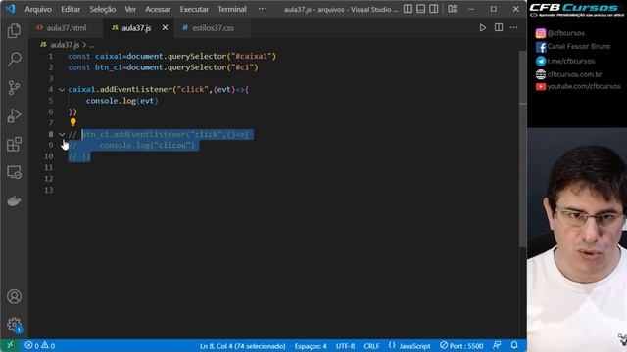The width and height of the screenshot is (627, 352).
Task: Open the Terminal menu
Action: (x=232, y=9)
